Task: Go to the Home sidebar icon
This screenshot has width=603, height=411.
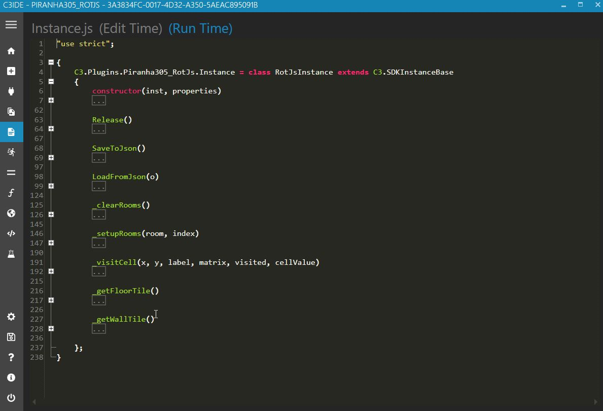Action: pos(11,51)
